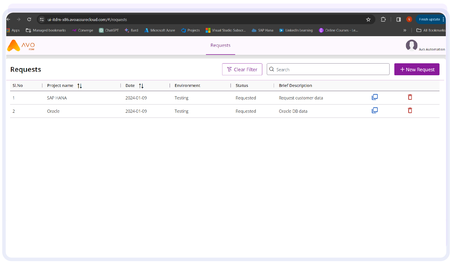The width and height of the screenshot is (452, 263).
Task: Click the Avo Automation profile avatar
Action: click(412, 45)
